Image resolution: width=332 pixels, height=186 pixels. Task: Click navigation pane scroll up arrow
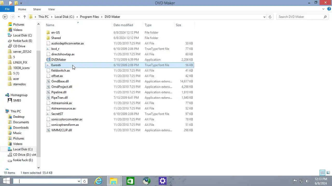38,24
